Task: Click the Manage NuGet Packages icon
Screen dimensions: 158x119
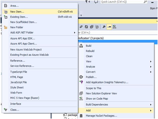Action: point(81,115)
